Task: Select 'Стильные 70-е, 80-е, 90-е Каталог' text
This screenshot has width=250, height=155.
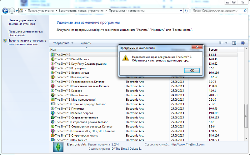Action: click(85, 131)
